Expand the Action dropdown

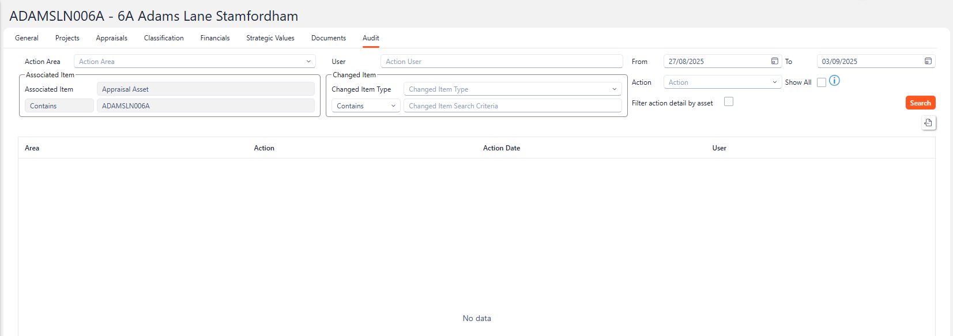(x=774, y=82)
